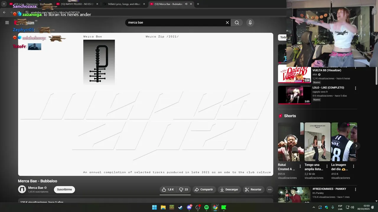Screen dimensions: 378x212
Task: Clear the 'merca bae' search text
Action: click(227, 23)
